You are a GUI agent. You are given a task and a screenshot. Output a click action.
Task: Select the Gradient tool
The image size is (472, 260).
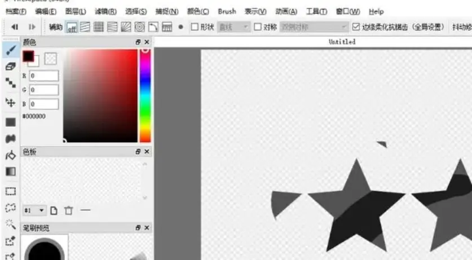pos(11,172)
